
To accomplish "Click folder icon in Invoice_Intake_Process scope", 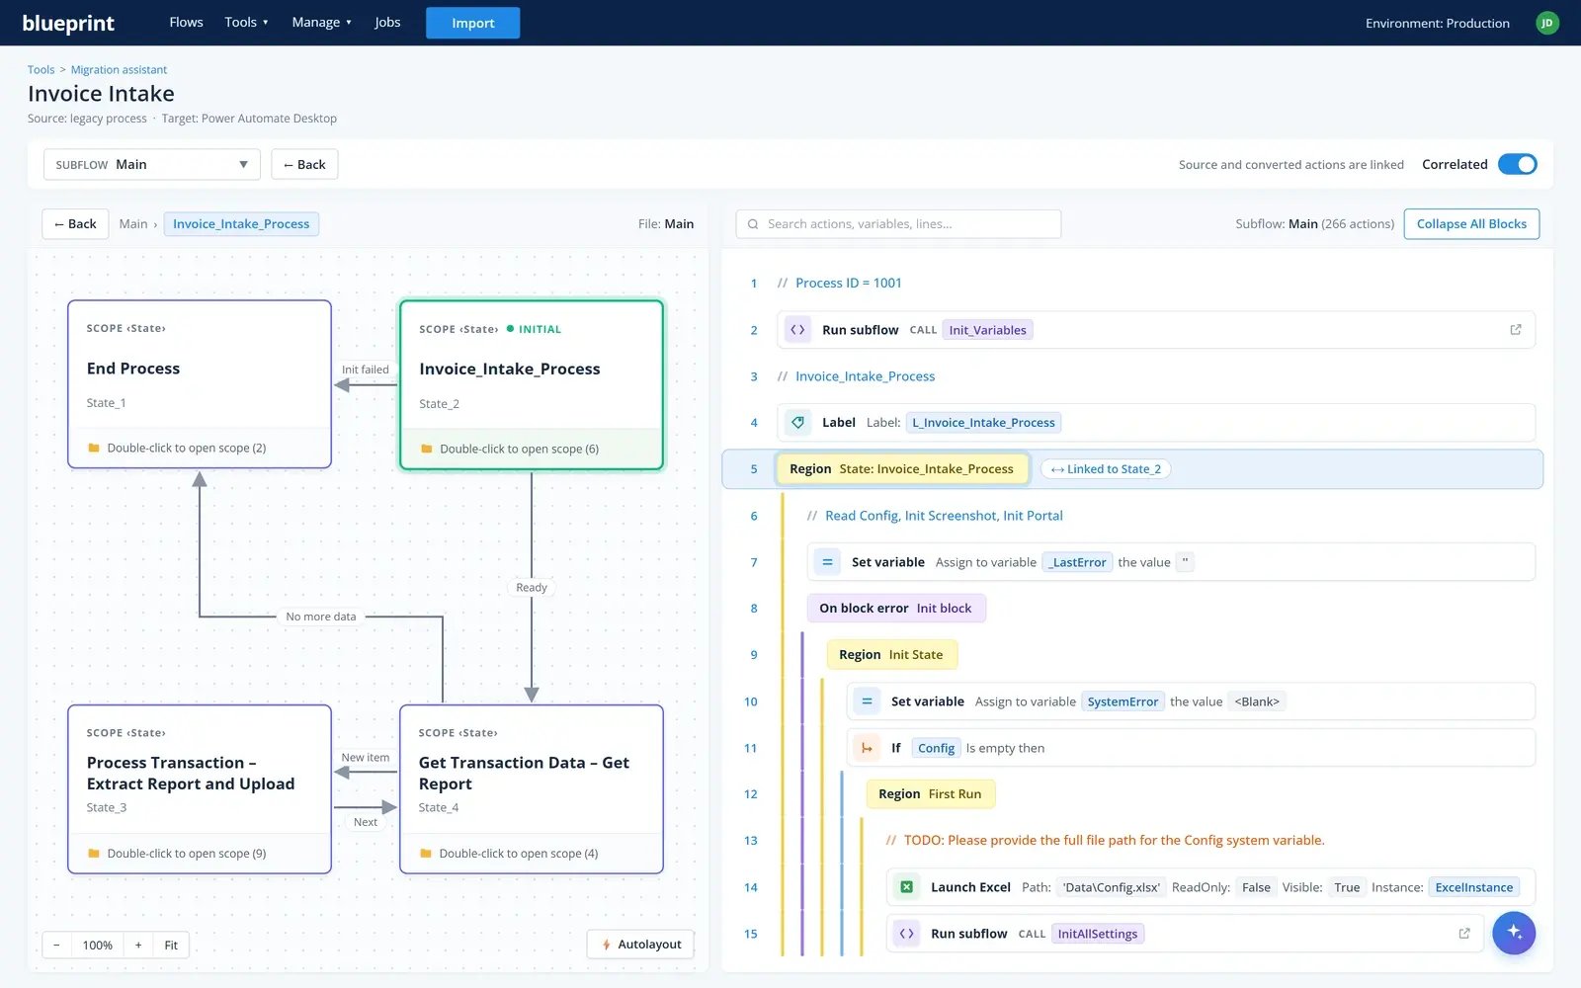I will (427, 449).
